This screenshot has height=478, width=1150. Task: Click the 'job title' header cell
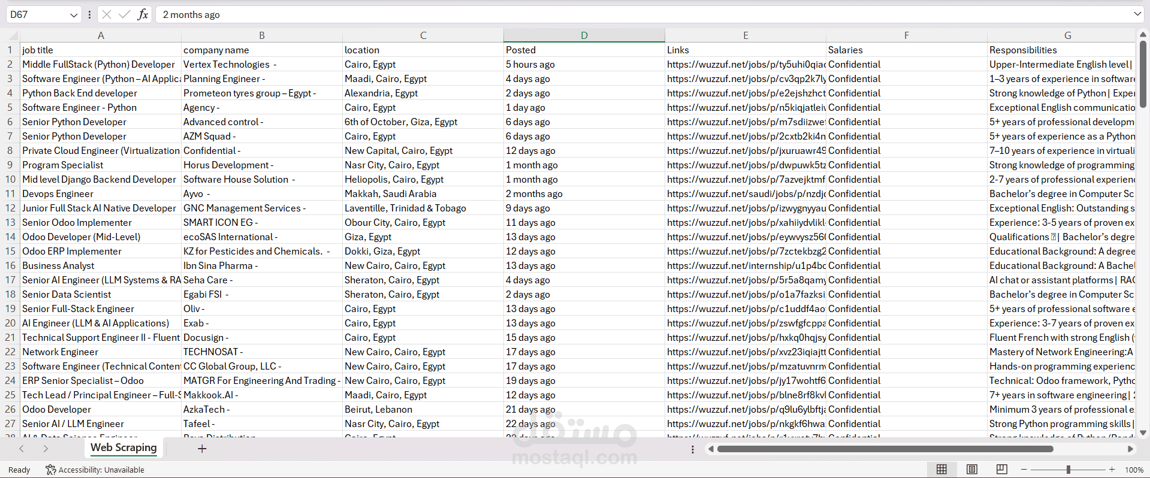101,50
